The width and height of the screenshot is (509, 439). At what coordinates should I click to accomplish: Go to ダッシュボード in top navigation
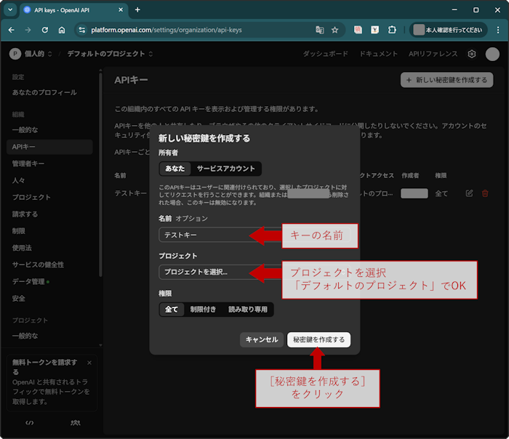click(x=325, y=54)
